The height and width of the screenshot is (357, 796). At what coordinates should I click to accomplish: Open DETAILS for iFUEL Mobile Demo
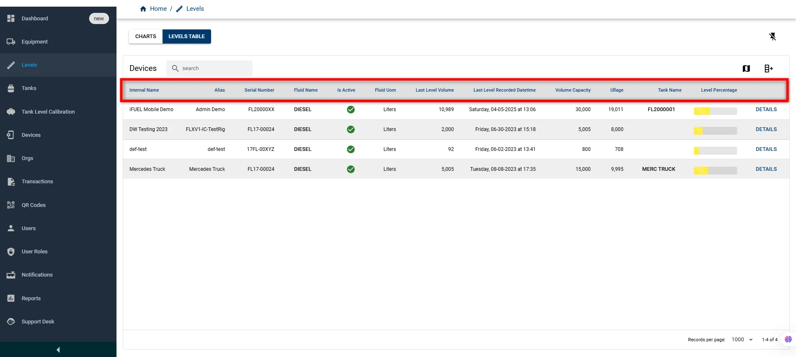[766, 109]
